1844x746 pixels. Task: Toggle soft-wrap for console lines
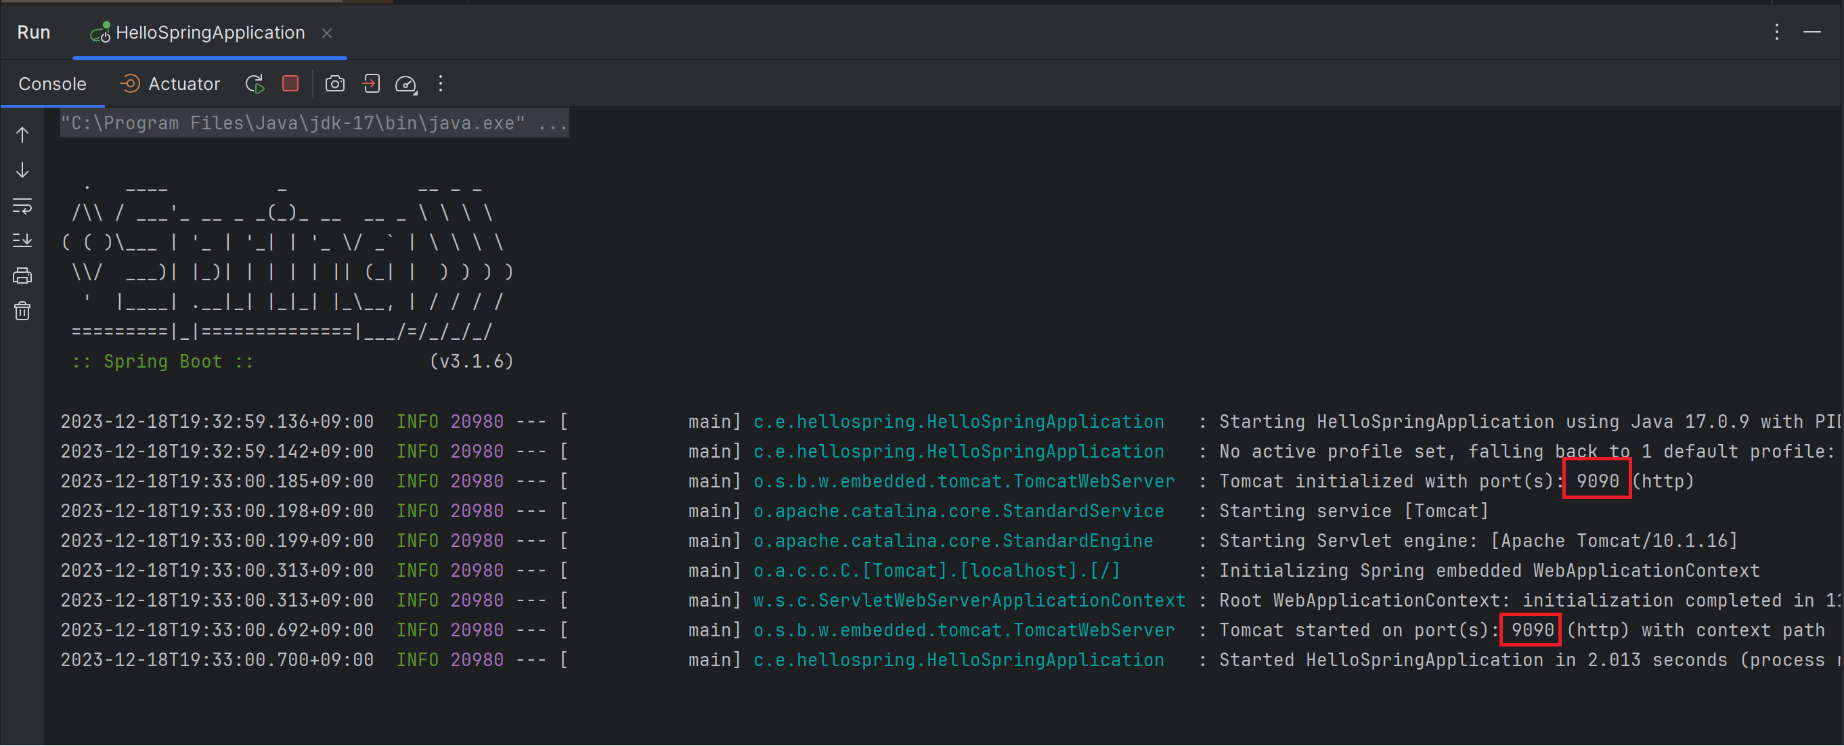tap(22, 206)
